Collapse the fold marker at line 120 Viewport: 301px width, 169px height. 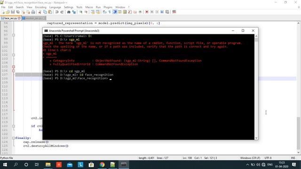(x=14, y=126)
